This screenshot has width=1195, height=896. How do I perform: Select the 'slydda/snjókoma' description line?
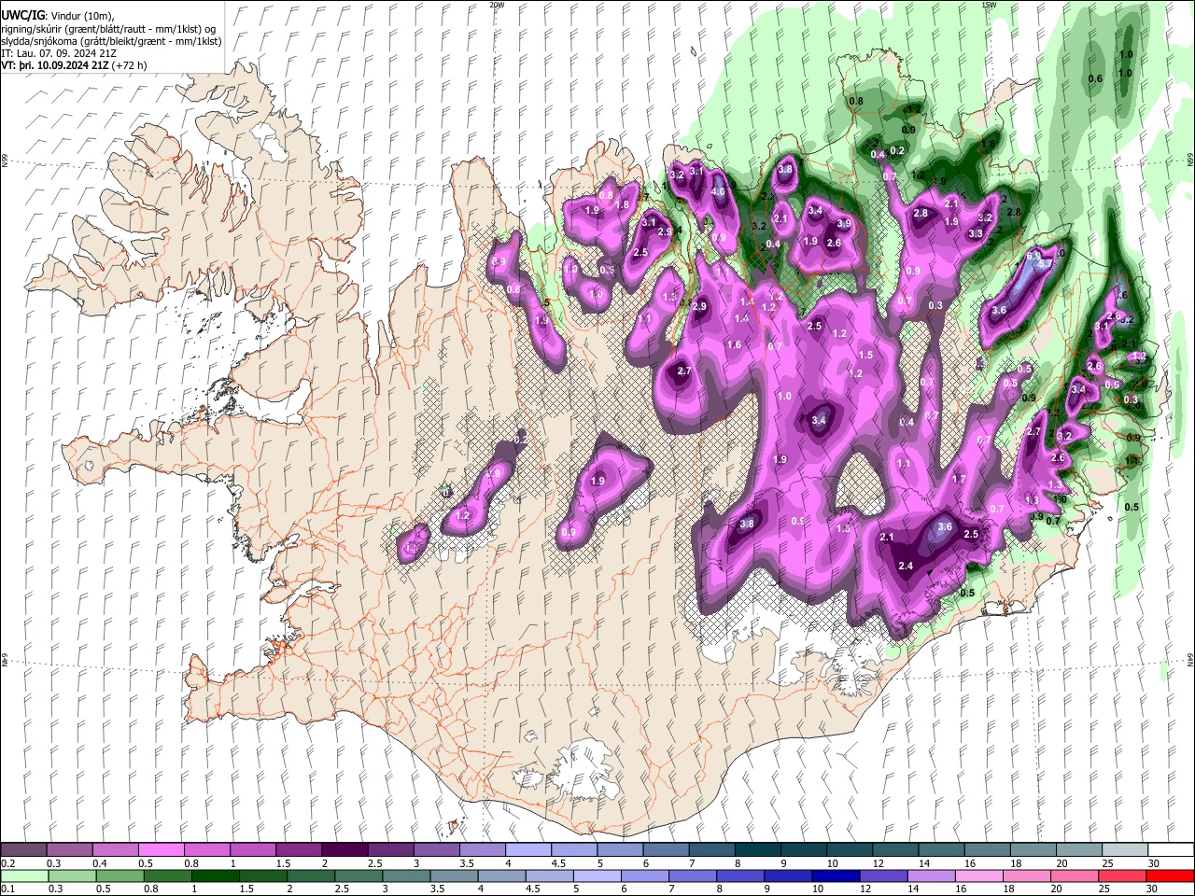111,41
